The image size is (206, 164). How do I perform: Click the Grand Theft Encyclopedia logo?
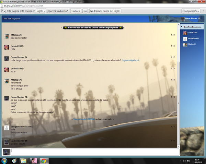tap(12, 19)
